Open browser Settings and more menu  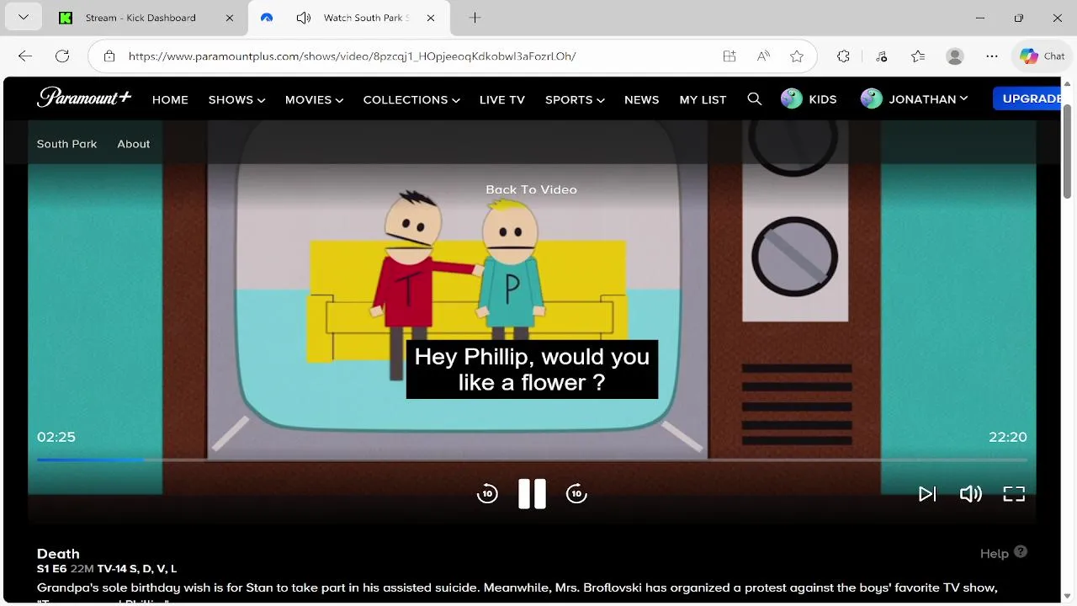coord(992,56)
